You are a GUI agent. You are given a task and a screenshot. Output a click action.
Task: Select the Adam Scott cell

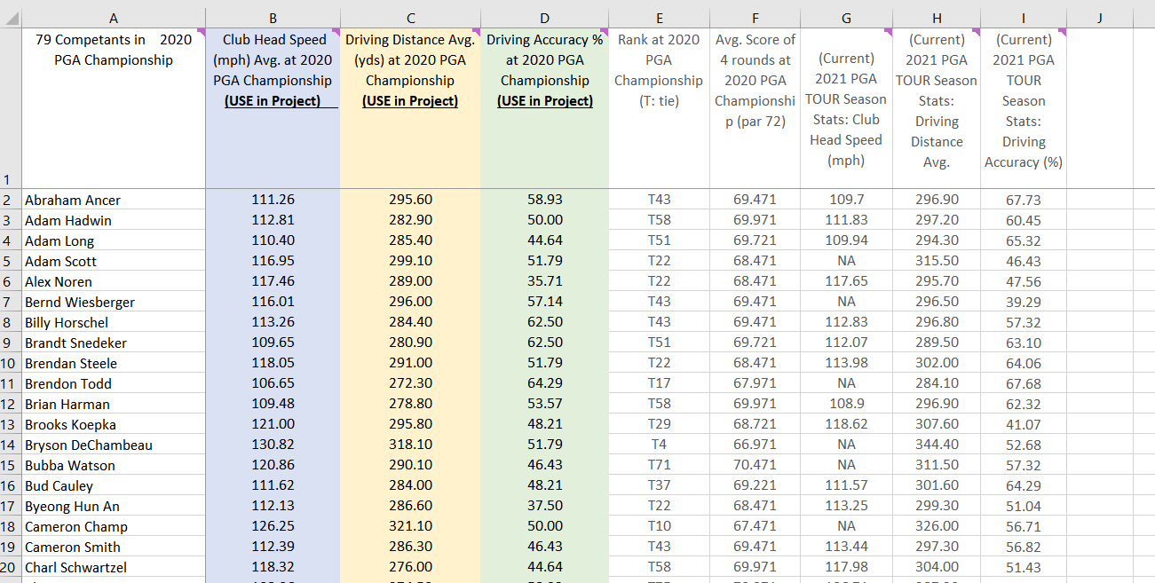click(x=113, y=261)
